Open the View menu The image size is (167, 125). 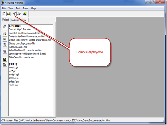point(11,8)
